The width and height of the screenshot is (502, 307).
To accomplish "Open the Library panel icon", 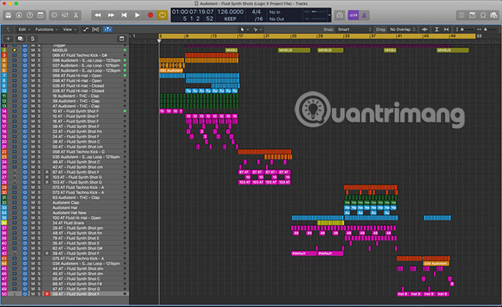I will [8, 15].
